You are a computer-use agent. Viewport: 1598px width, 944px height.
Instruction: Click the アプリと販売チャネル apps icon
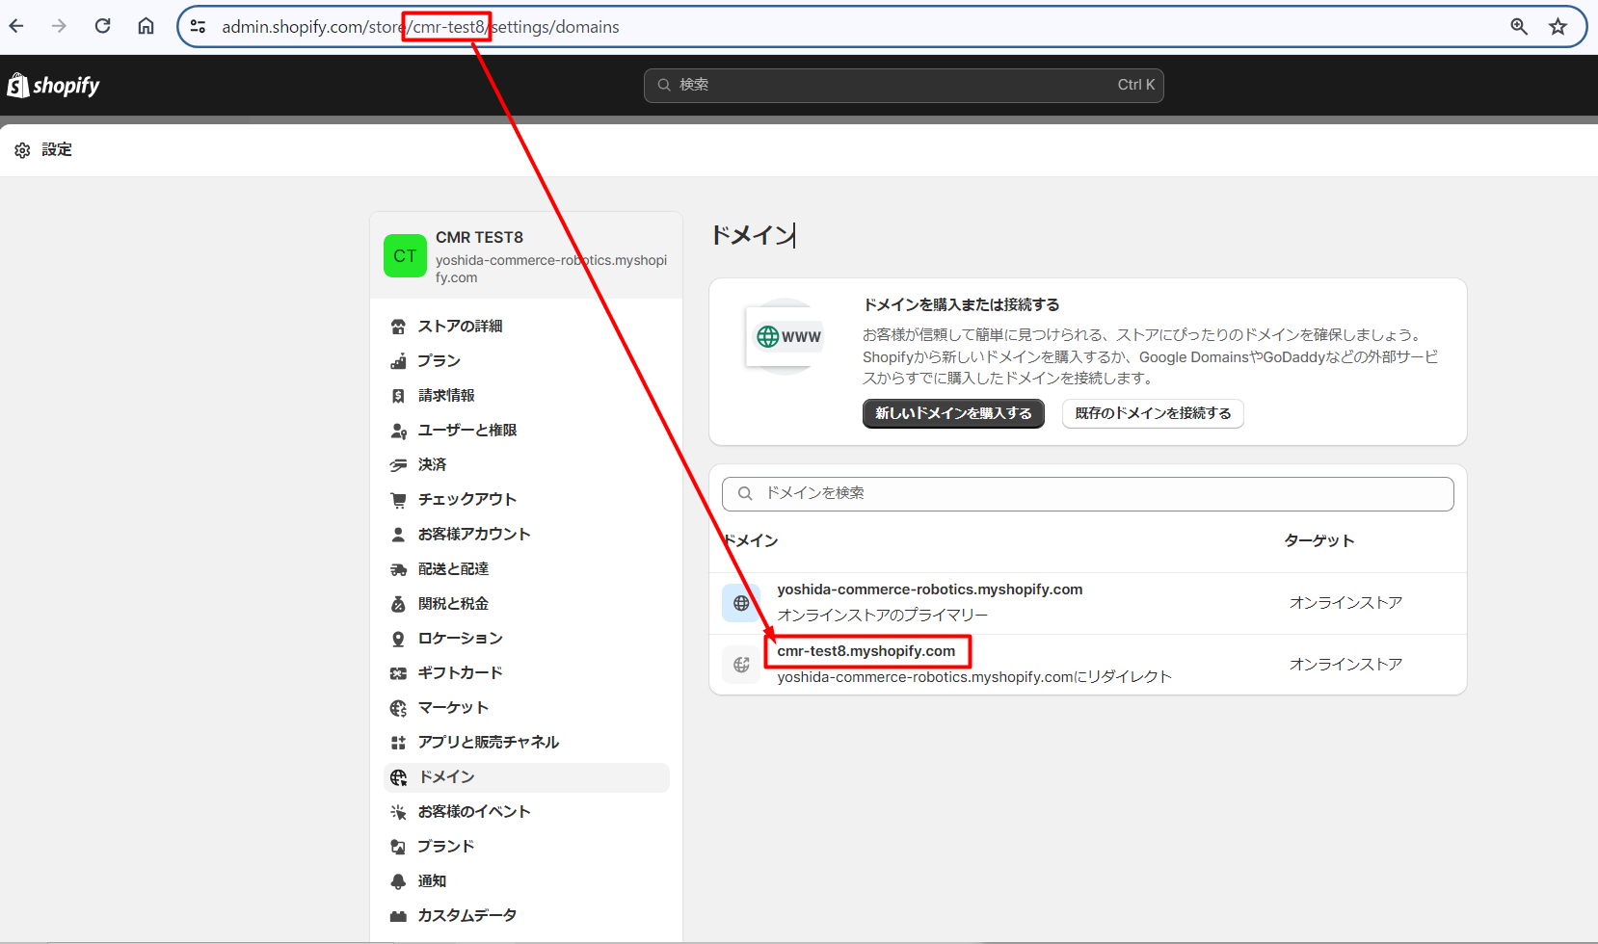coord(398,743)
